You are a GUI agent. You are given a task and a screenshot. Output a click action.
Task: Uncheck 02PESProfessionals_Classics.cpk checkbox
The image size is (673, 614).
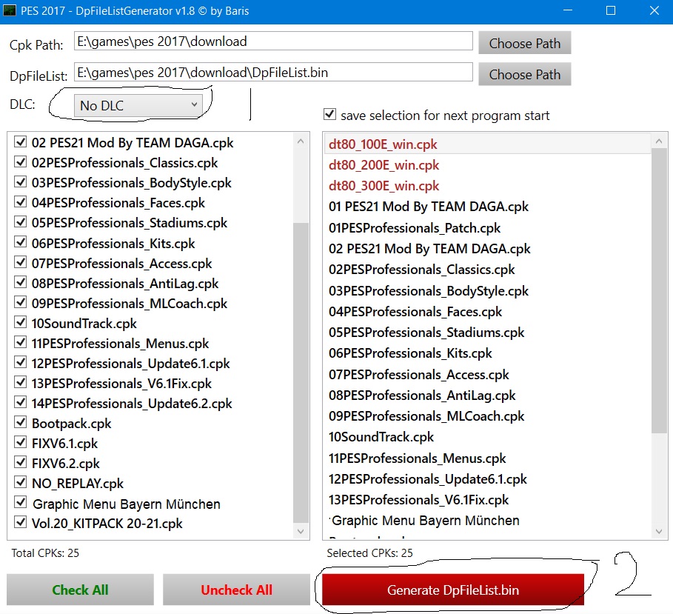pos(20,162)
